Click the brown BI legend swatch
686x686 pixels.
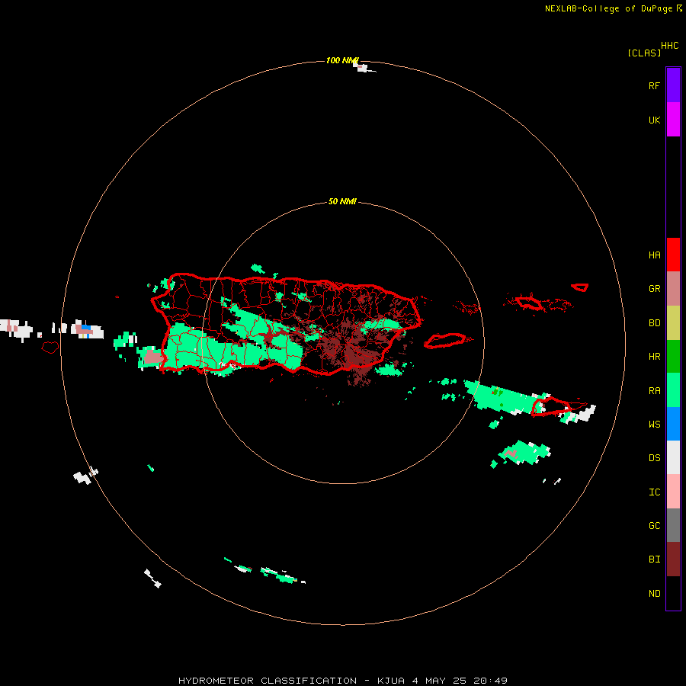coord(673,559)
